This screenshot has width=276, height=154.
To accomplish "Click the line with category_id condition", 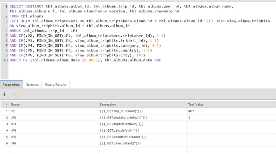I will point(85,45).
